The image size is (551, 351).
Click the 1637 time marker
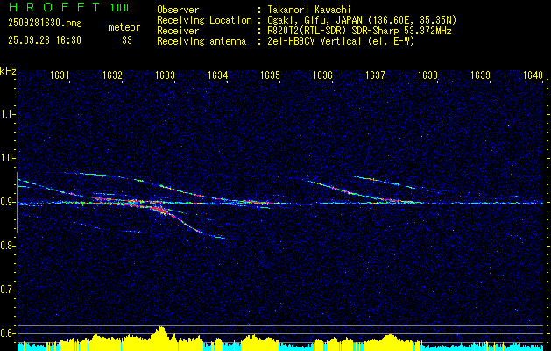[375, 75]
